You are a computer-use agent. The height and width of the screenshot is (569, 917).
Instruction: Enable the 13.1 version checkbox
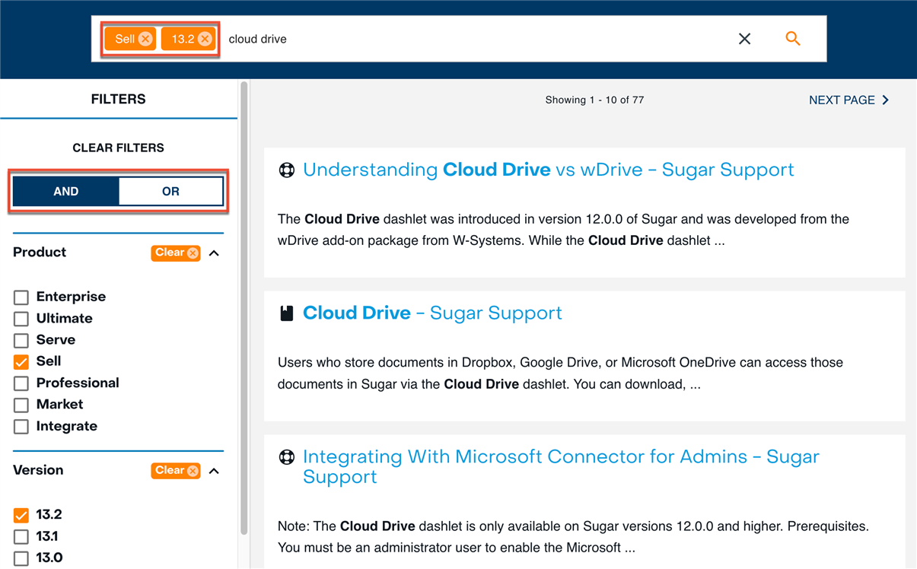point(21,537)
